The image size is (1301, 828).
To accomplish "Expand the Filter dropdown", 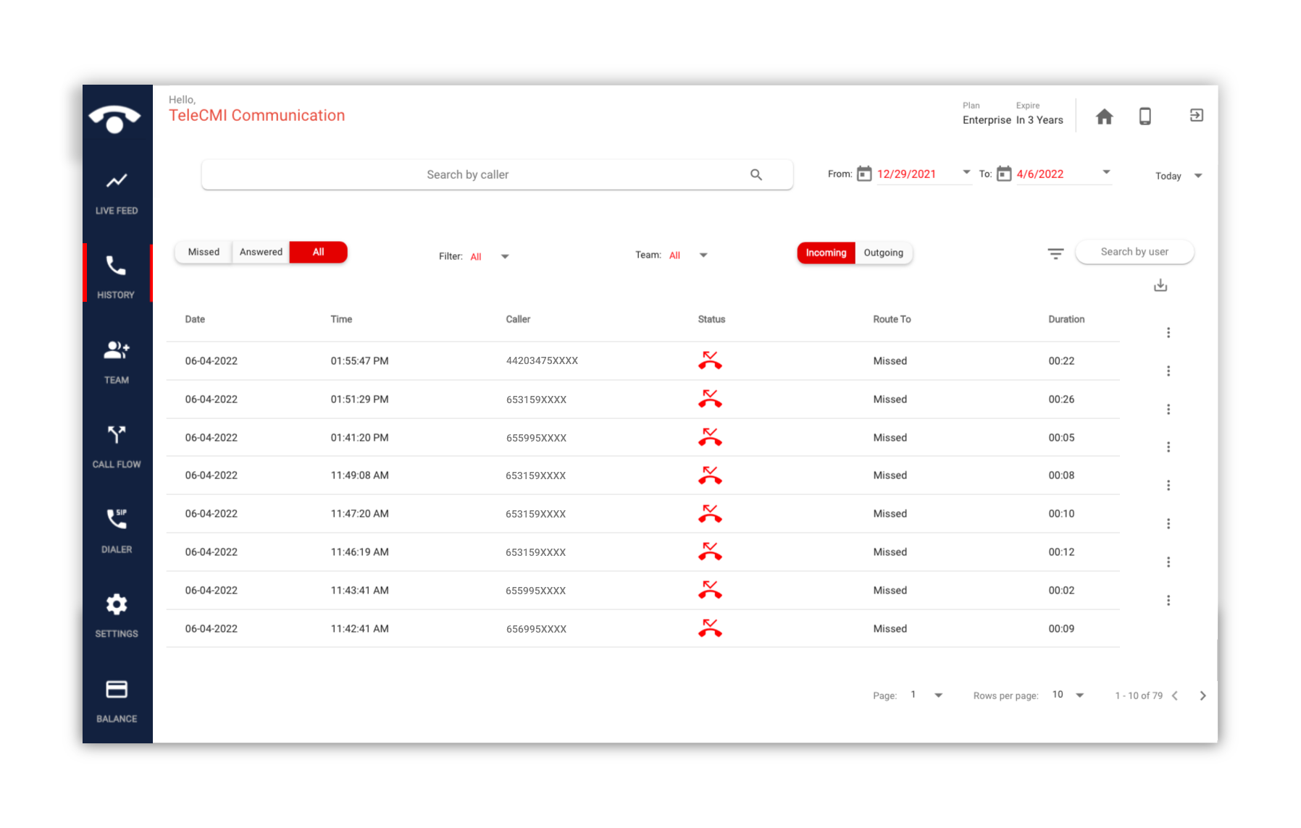I will coord(505,256).
